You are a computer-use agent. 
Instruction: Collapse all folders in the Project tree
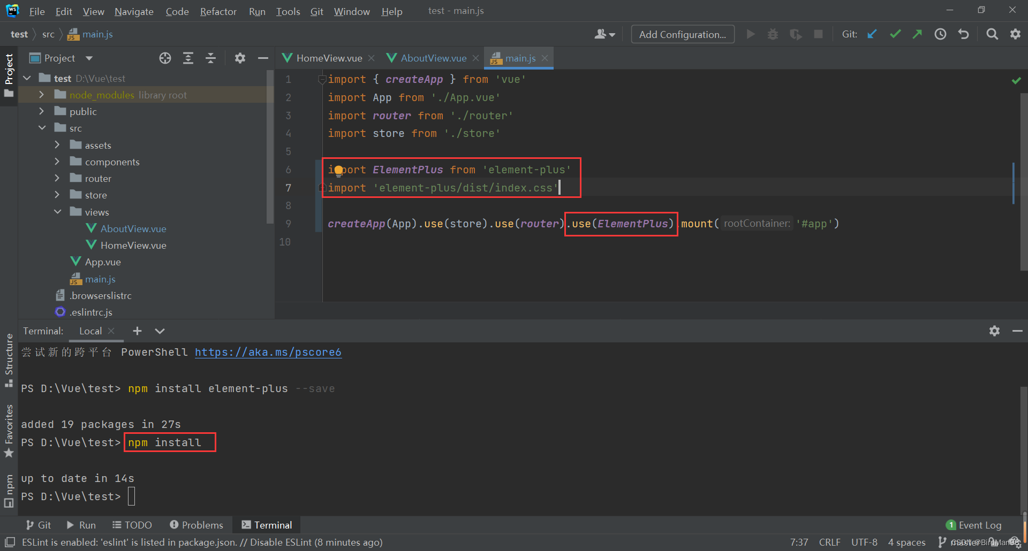[210, 58]
